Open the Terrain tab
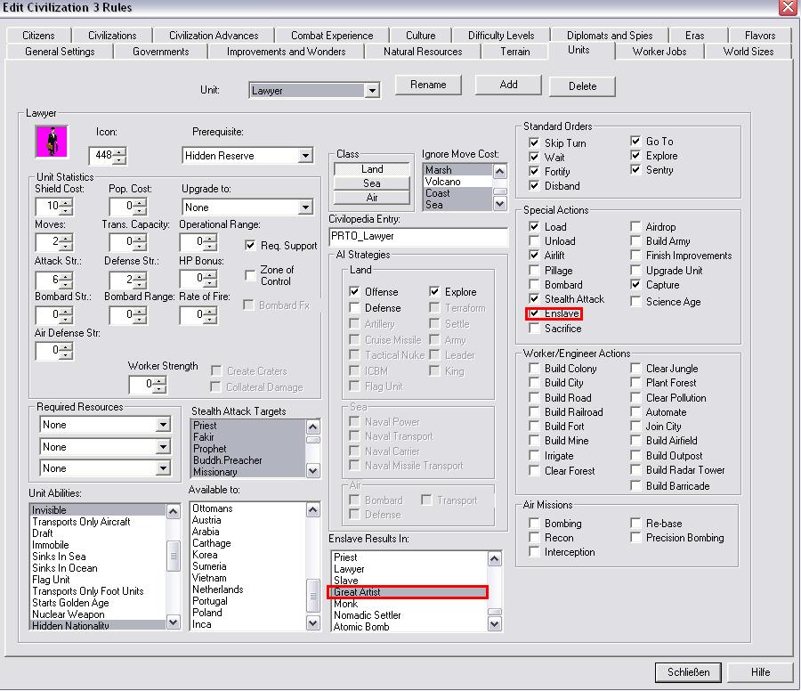Screen dimensions: 801x691 point(515,52)
